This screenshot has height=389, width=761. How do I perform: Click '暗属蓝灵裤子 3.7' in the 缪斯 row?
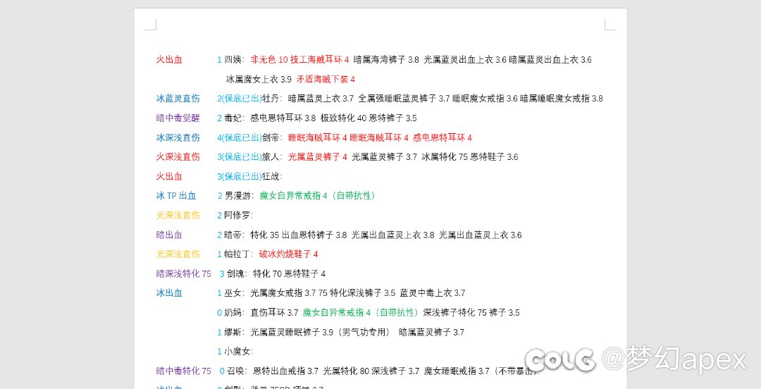[x=431, y=333]
